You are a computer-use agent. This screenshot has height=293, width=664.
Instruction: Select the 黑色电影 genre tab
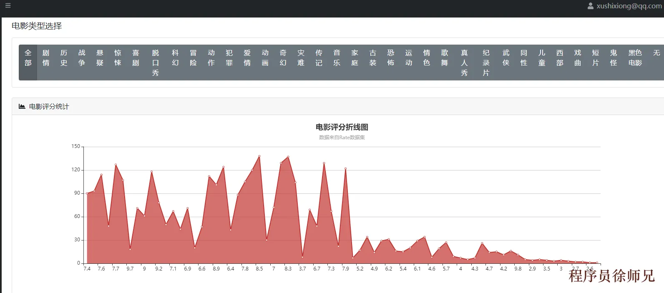(x=635, y=63)
